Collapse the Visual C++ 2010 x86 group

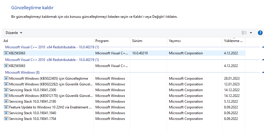(x=263, y=60)
